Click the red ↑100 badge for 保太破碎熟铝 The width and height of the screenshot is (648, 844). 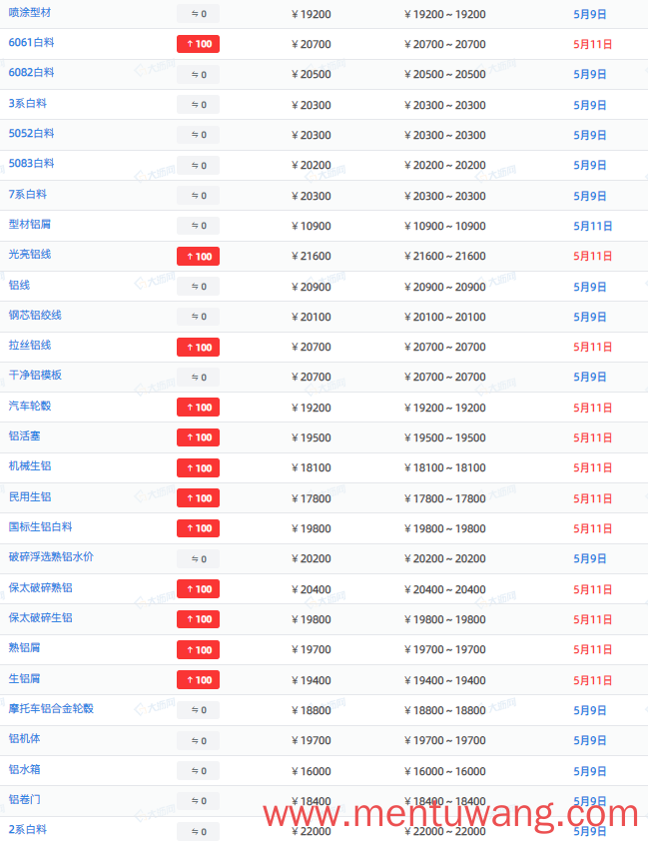pos(198,589)
